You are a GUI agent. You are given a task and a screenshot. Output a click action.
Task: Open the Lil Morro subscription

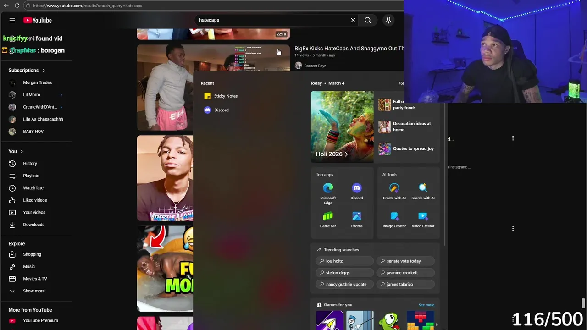[x=32, y=95]
